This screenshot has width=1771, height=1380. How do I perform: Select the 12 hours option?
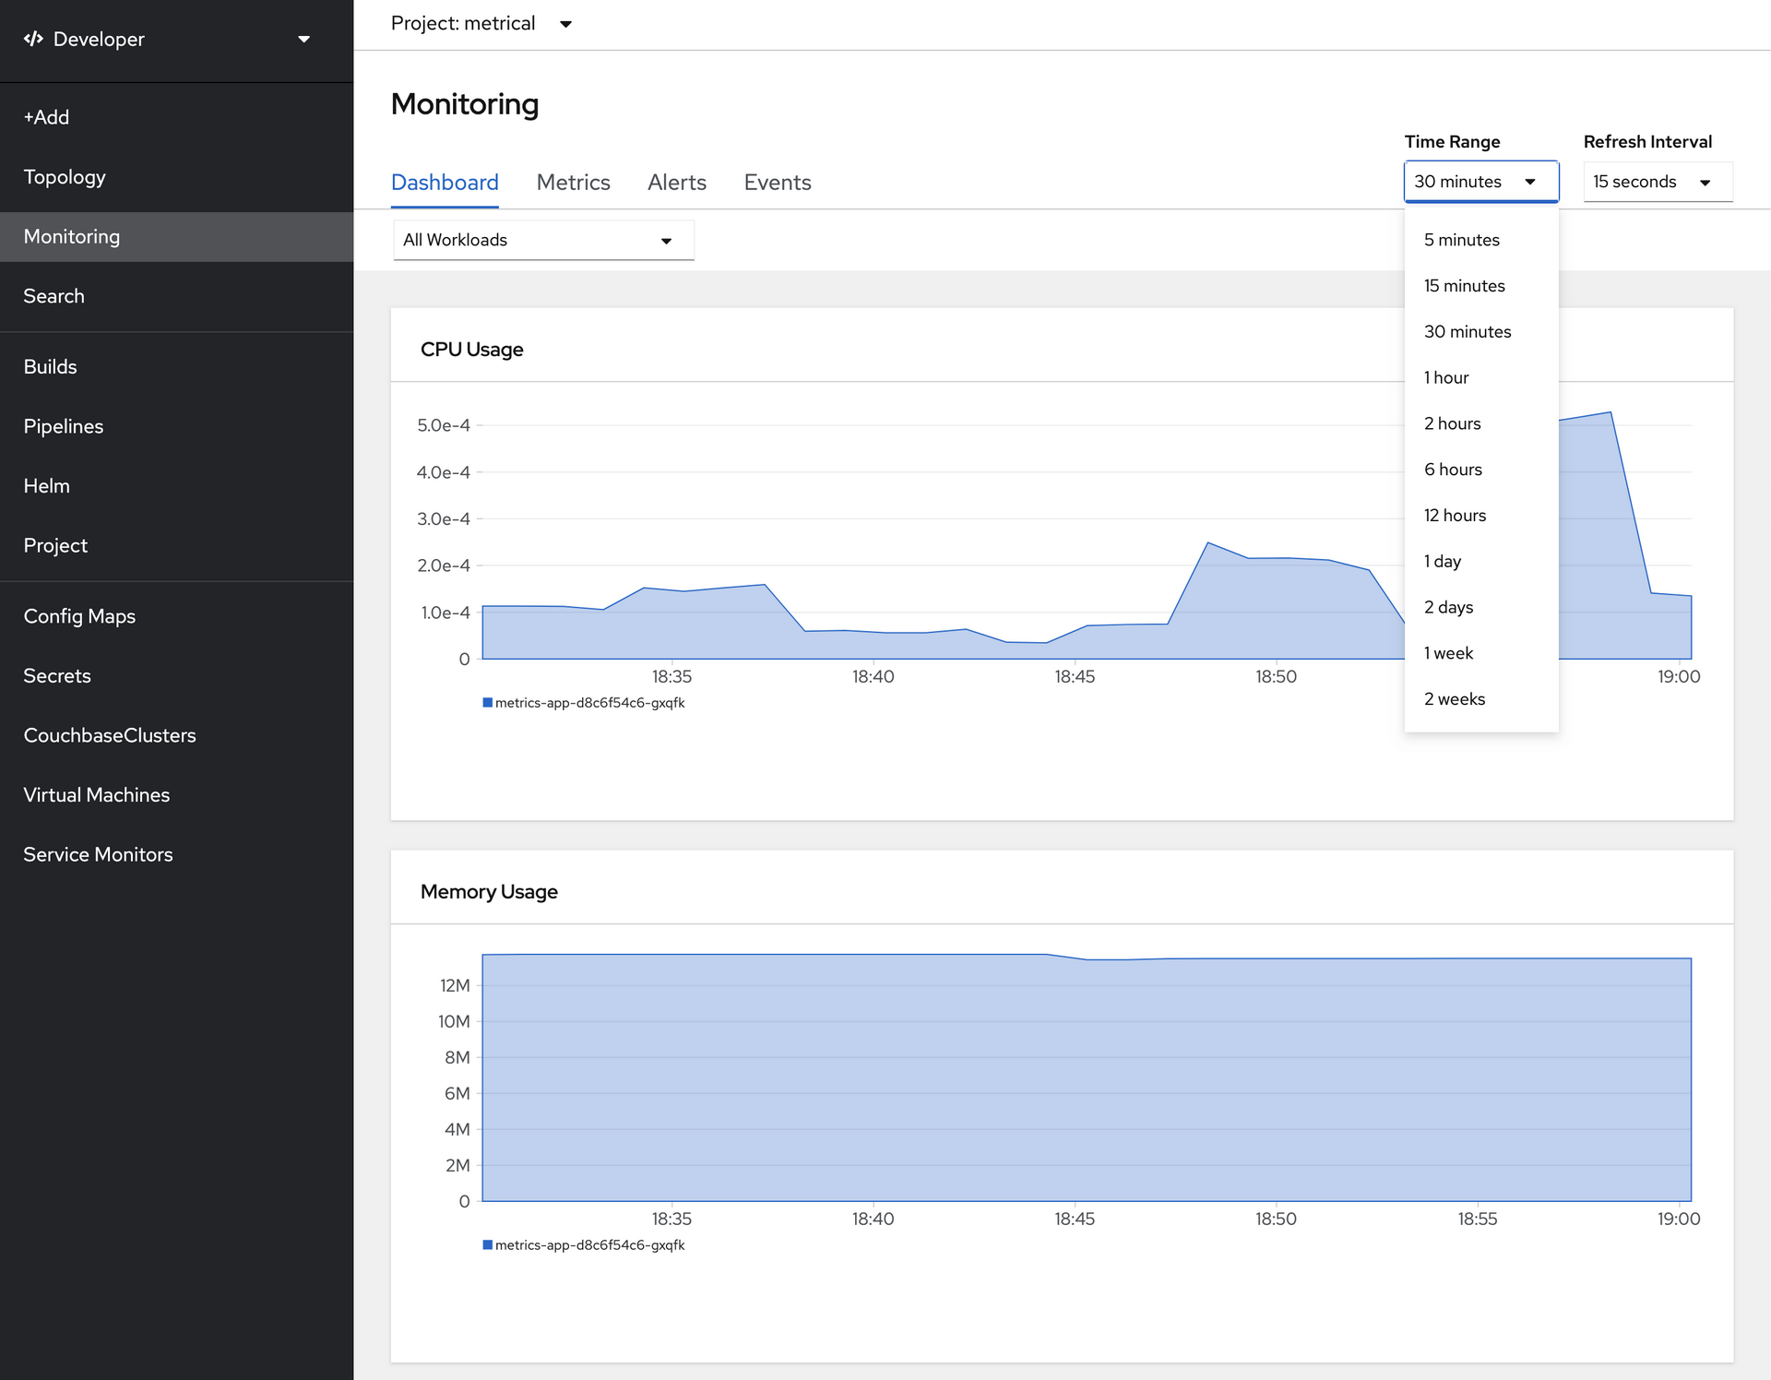1455,516
